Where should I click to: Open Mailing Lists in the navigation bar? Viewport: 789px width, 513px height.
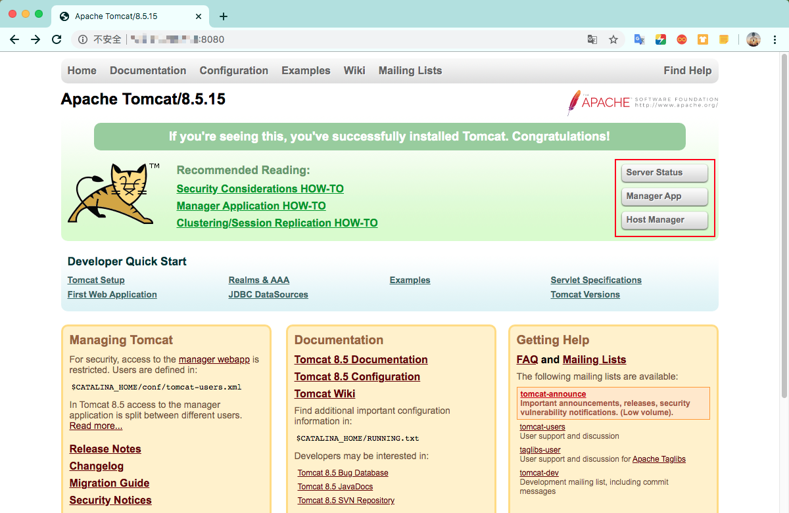pos(410,71)
